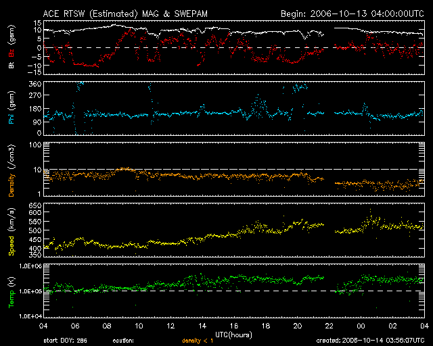The height and width of the screenshot is (346, 433).
Task: Click the "400" tick on the Speed axis
Action: pos(35,248)
